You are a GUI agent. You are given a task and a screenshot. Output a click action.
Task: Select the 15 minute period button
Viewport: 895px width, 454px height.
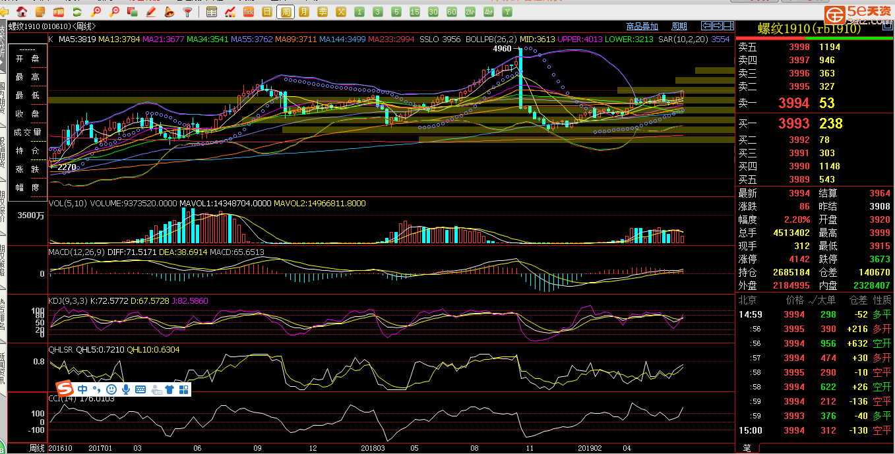[415, 12]
